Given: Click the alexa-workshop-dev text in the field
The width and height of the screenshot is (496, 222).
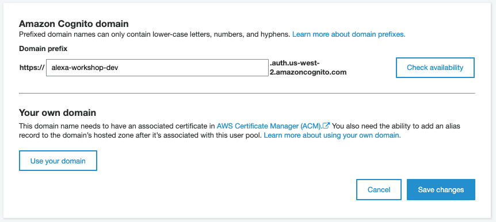Looking at the screenshot, I should [x=85, y=68].
